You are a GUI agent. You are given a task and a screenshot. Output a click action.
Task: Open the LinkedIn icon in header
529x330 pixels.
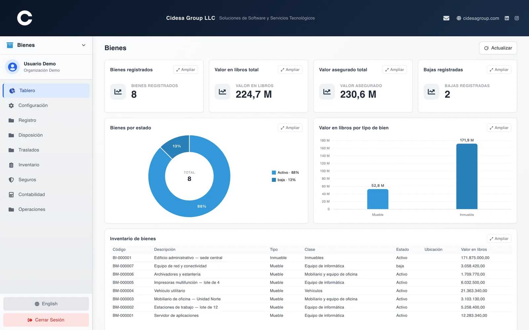tap(507, 18)
